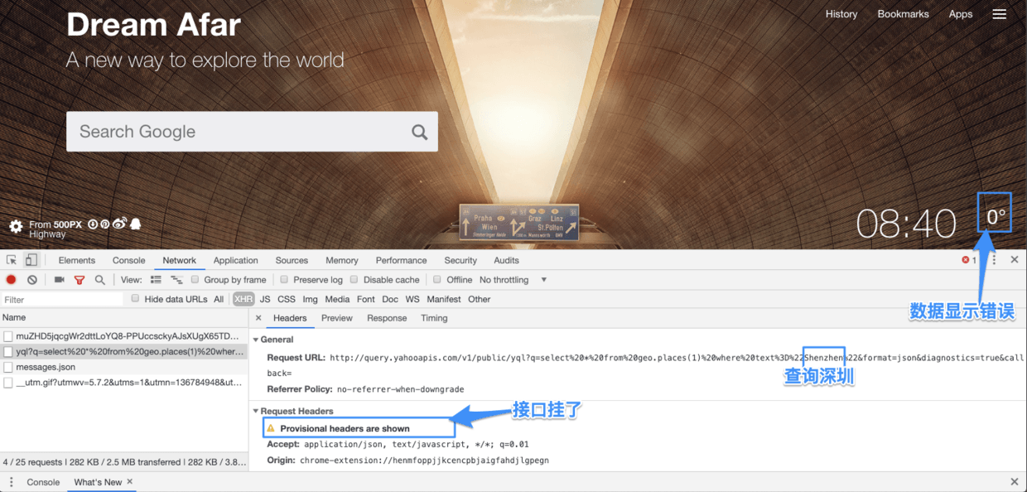Open the Security tab
This screenshot has width=1027, height=492.
[460, 260]
